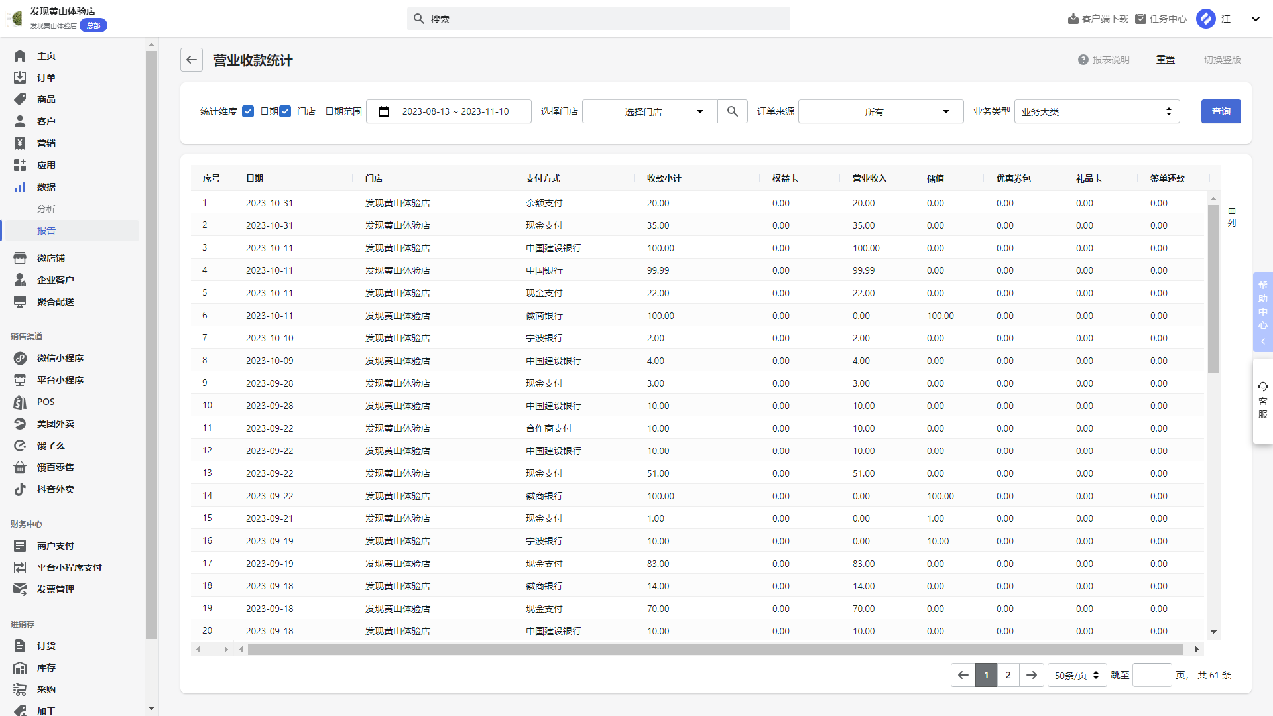1273x716 pixels.
Task: Select the 分析 submenu item
Action: (46, 209)
